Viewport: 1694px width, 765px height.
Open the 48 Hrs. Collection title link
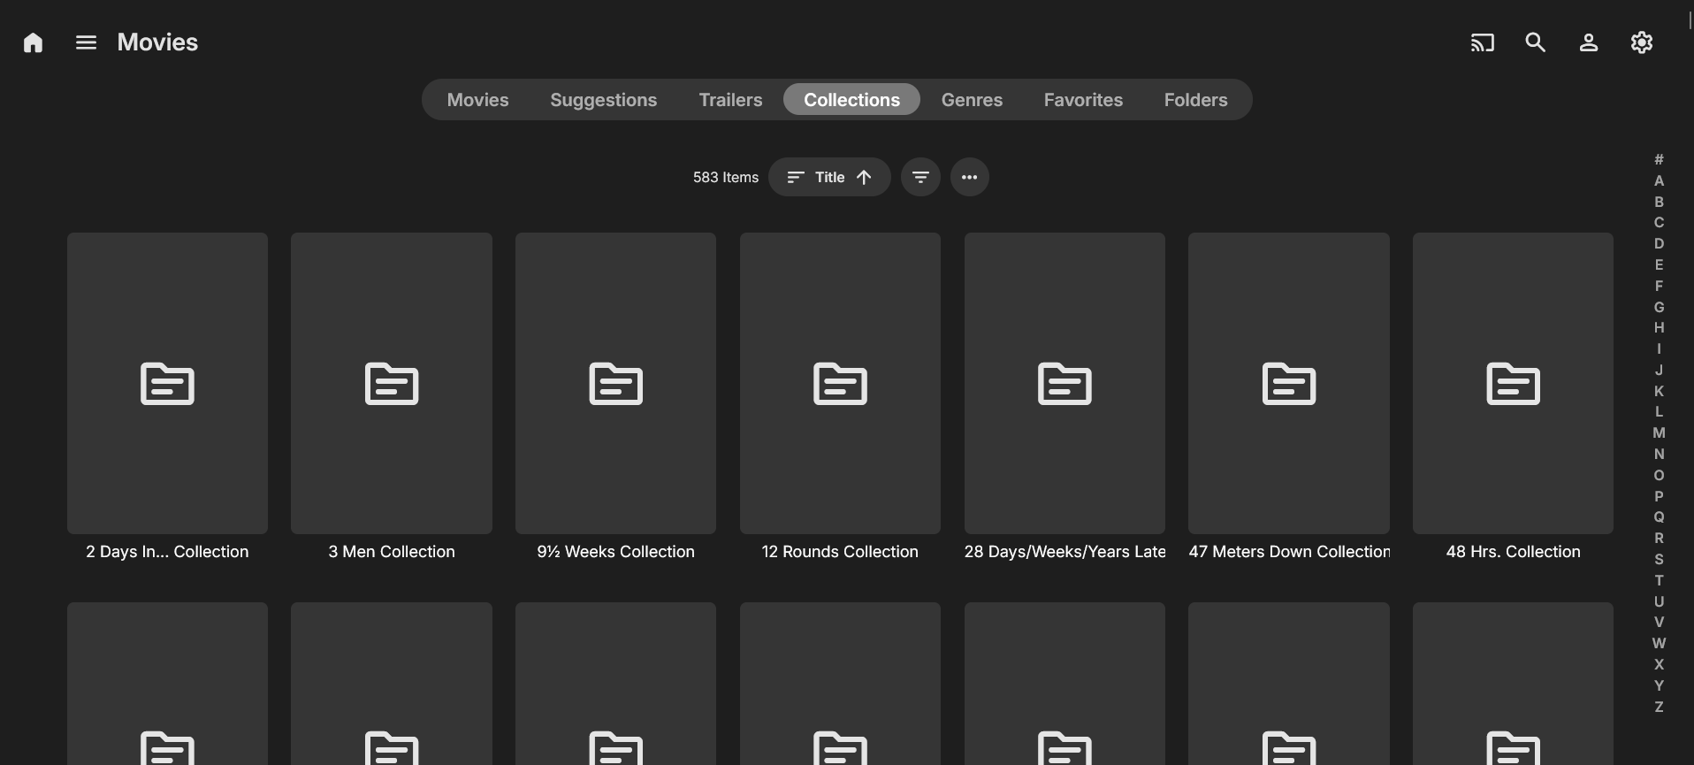click(1513, 551)
